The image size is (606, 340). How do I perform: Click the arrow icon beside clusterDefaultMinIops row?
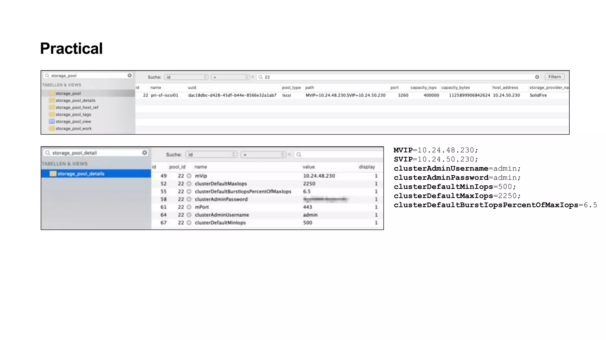coord(189,223)
